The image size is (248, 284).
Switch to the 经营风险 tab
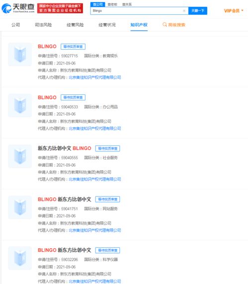click(75, 25)
